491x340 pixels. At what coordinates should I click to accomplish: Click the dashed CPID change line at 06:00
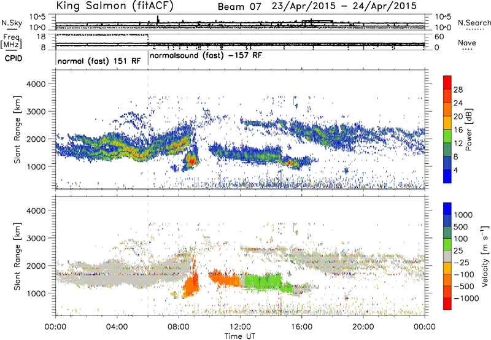(x=148, y=129)
